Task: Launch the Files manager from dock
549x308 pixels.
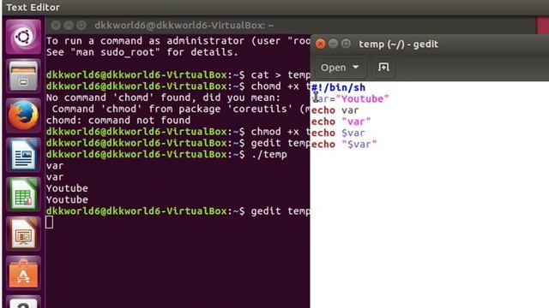Action: pos(23,76)
